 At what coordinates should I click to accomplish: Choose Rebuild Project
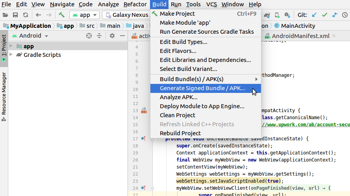pos(206,133)
